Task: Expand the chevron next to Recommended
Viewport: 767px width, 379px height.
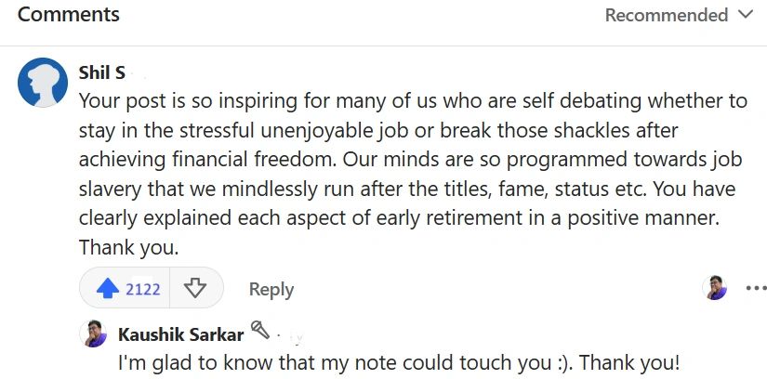Action: (x=744, y=15)
